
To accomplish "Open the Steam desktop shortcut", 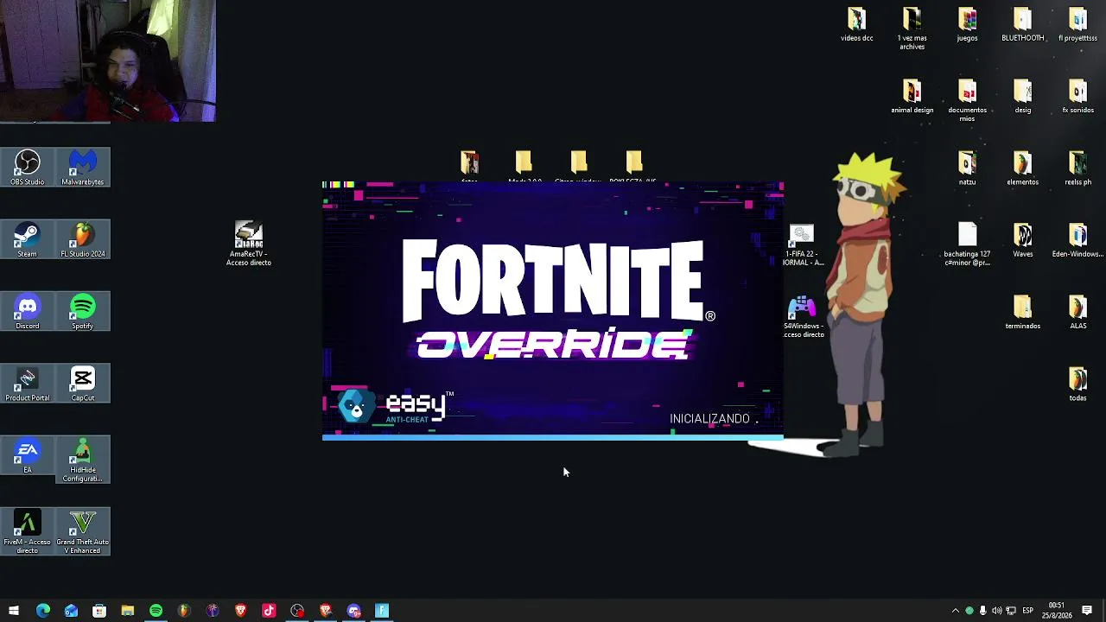I will tap(28, 239).
